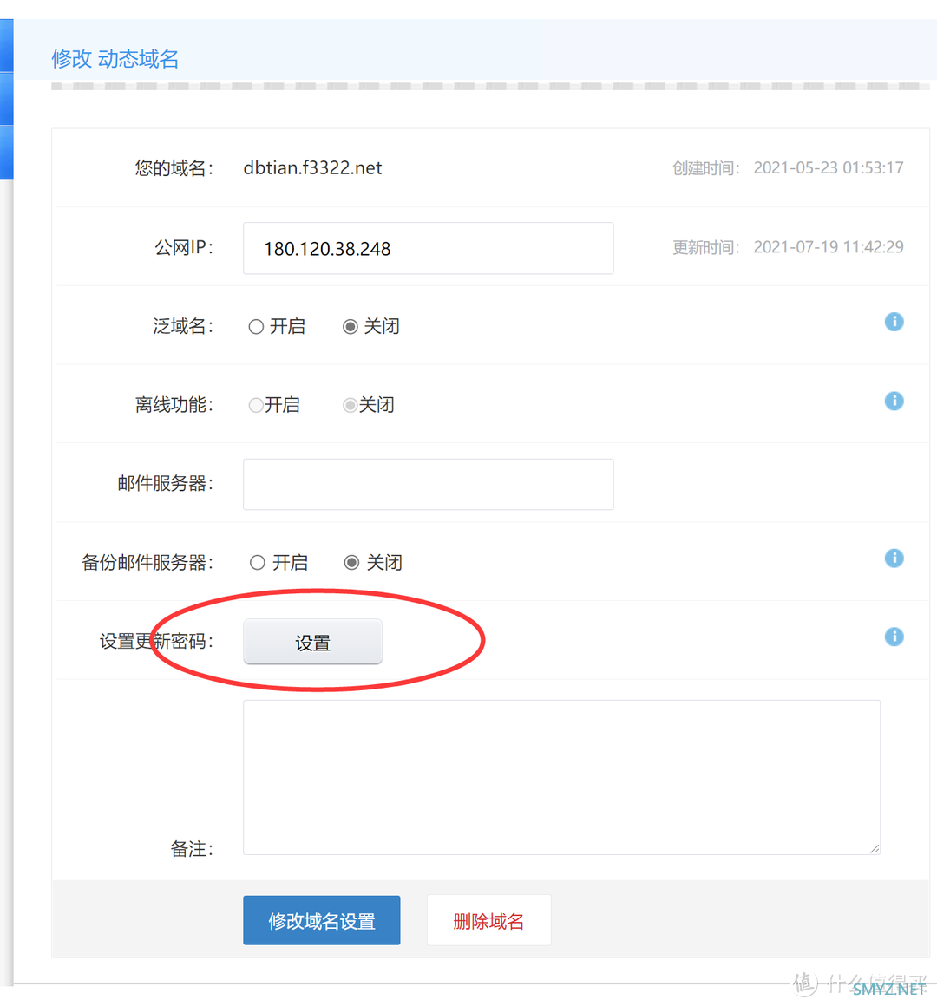Turn on 离线功能 via 开启 radio
Screen dimensions: 937x1006
[256, 405]
